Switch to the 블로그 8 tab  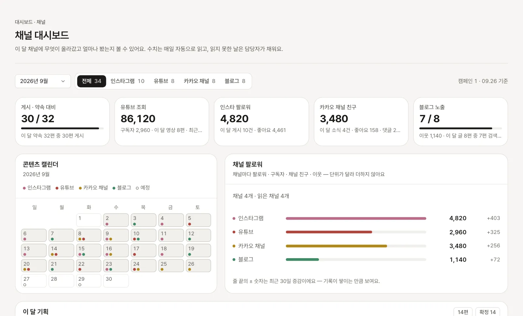point(235,81)
